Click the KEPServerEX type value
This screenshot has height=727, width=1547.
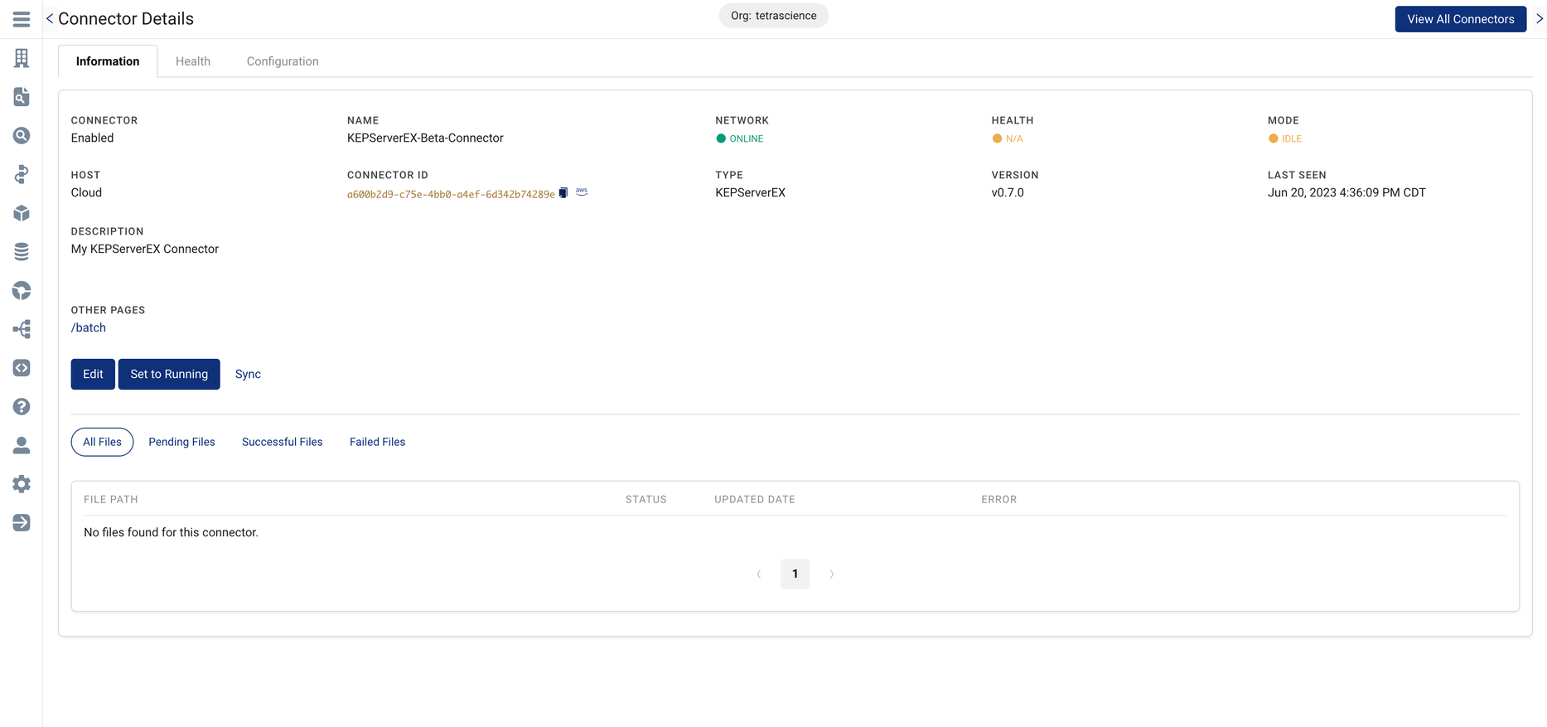(x=750, y=192)
